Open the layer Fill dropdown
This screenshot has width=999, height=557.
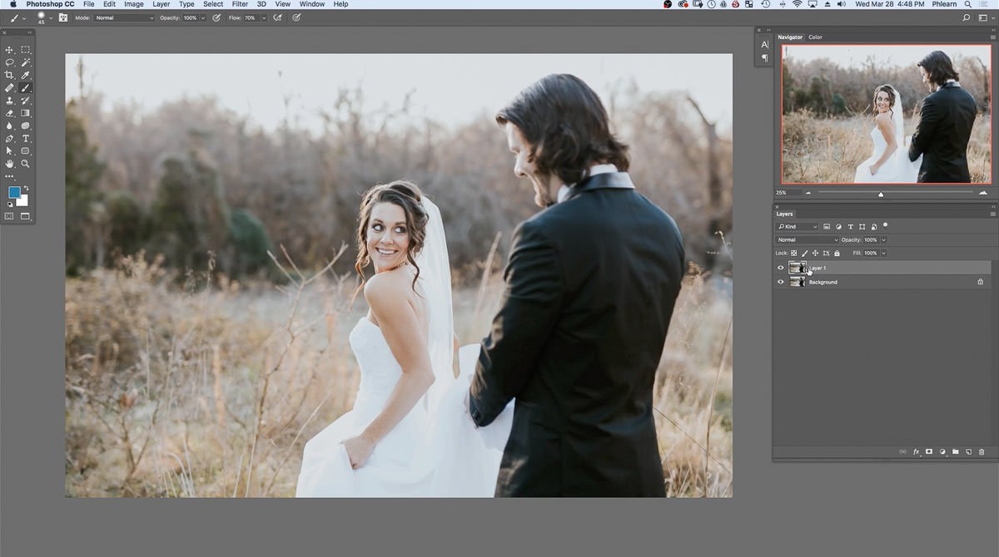click(x=883, y=253)
